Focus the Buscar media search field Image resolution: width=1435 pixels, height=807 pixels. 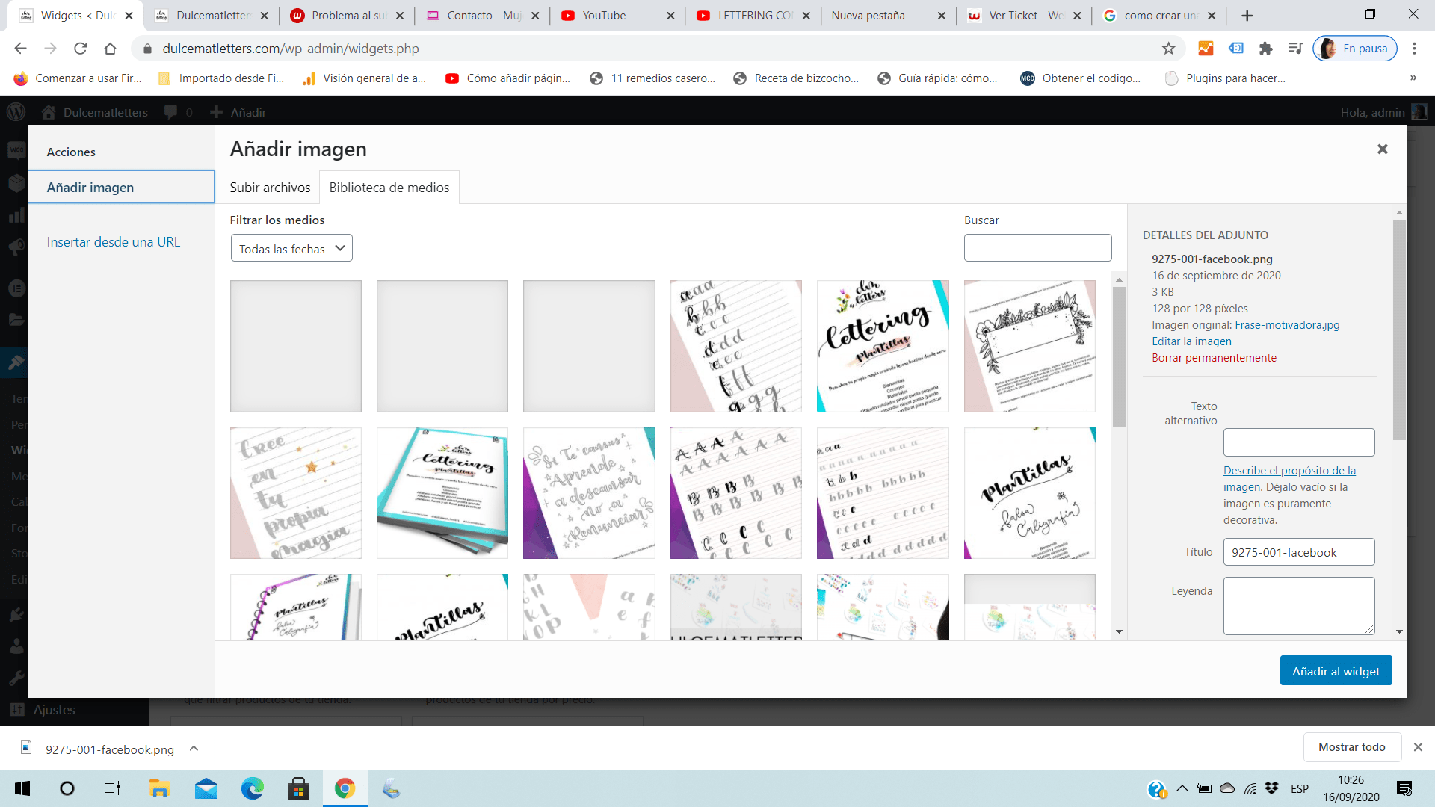coord(1037,248)
